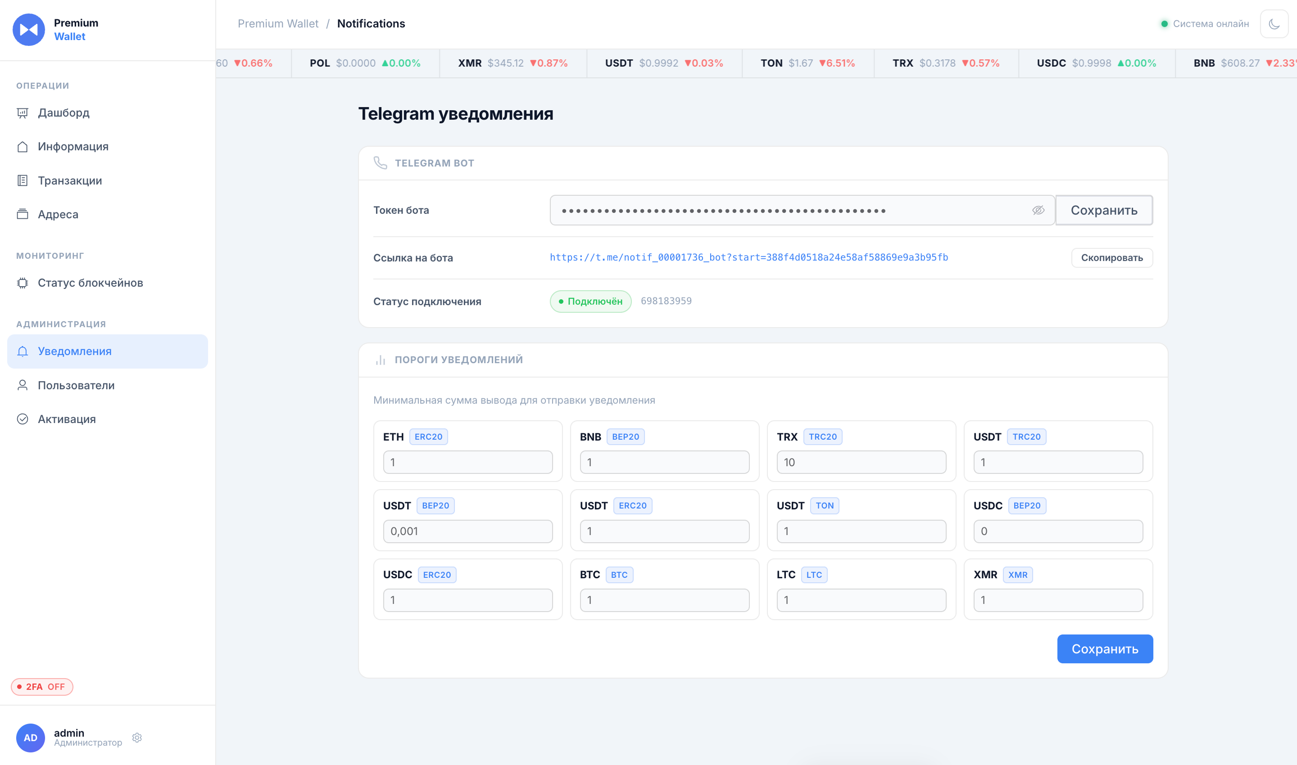The height and width of the screenshot is (765, 1297).
Task: Click the TRX ticker in price bar
Action: 946,63
